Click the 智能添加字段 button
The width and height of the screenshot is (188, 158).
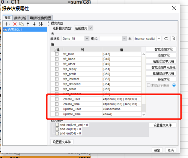(x=161, y=49)
